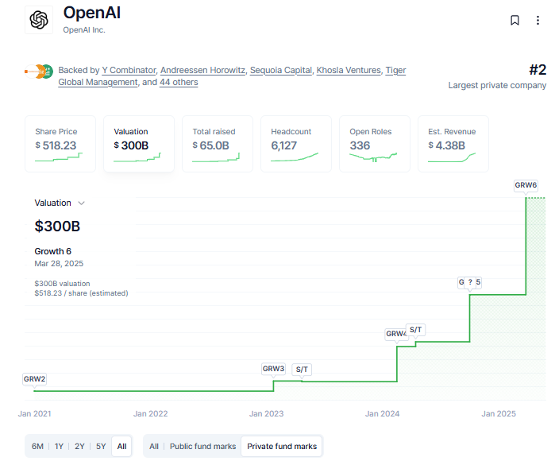Select the Total raised metric card
This screenshot has height=461, width=555.
218,144
